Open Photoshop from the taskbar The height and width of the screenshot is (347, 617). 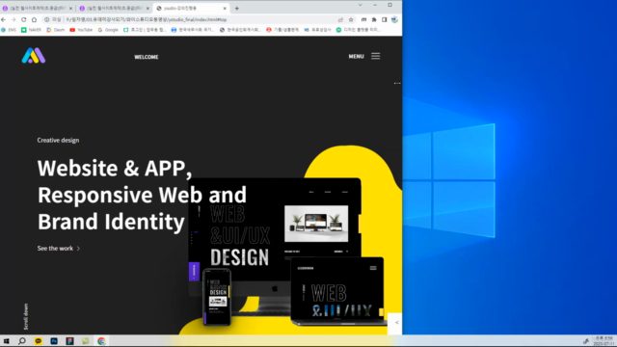(x=54, y=341)
